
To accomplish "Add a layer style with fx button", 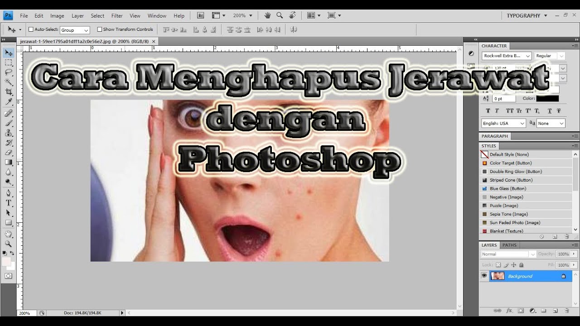I will (509, 311).
